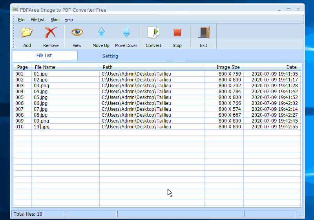Start conversion with the Convert icon

153,32
